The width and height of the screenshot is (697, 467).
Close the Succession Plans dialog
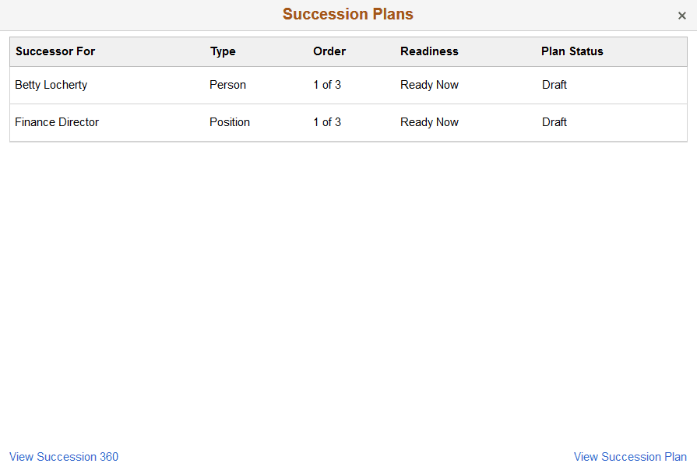click(682, 15)
